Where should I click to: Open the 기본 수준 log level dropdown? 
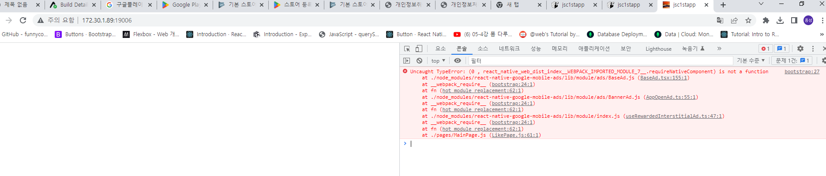click(x=751, y=60)
